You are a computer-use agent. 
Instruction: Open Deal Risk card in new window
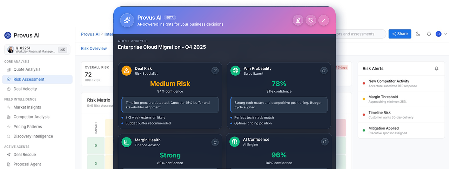[x=215, y=71]
